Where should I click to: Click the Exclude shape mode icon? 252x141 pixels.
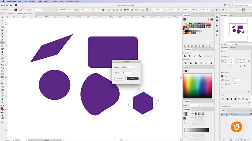[x=200, y=56]
